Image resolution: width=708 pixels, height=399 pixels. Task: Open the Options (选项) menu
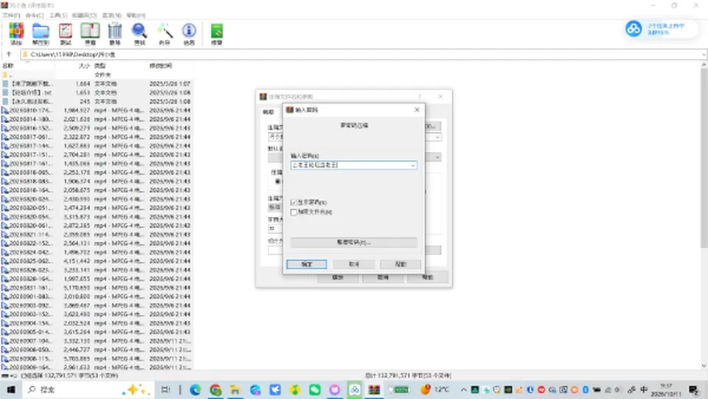click(x=111, y=15)
